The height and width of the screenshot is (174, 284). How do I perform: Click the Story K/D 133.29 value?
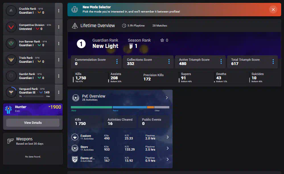pos(130,149)
